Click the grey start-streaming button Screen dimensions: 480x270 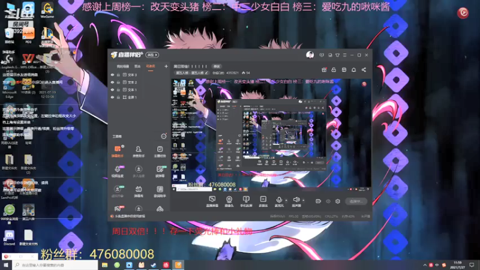coord(356,202)
